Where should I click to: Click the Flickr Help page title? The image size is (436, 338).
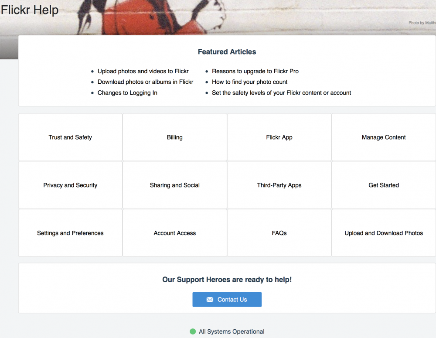[30, 10]
